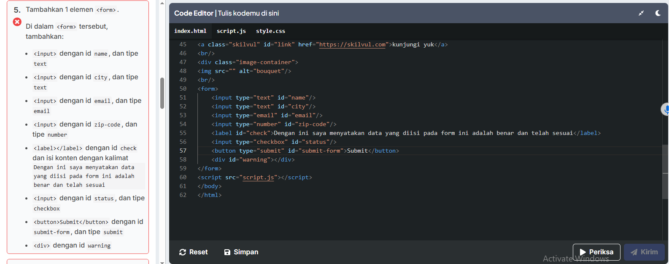Click the div id="warning" code line
This screenshot has width=669, height=264.
(253, 159)
